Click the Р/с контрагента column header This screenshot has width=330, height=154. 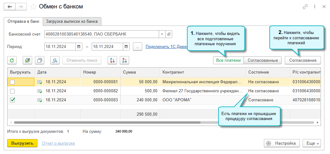[x=305, y=72]
